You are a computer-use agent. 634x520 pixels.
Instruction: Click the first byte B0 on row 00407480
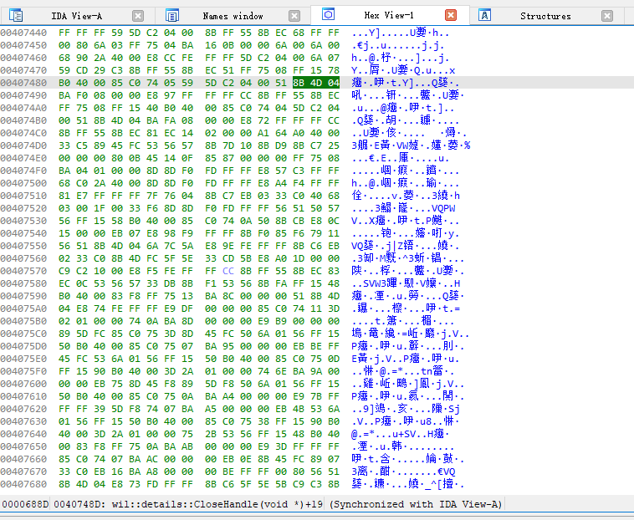pos(64,83)
